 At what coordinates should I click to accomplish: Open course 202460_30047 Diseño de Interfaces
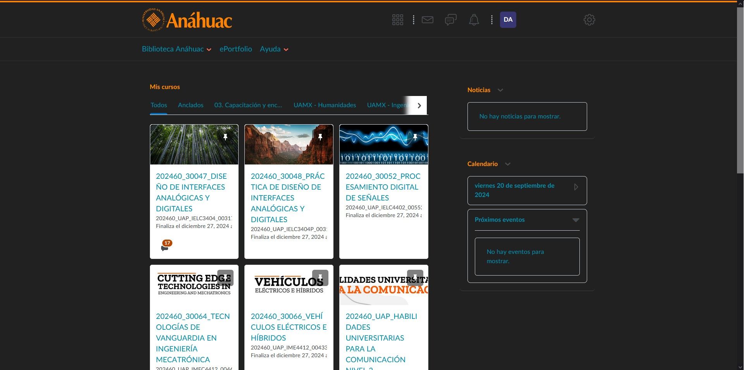pos(191,192)
